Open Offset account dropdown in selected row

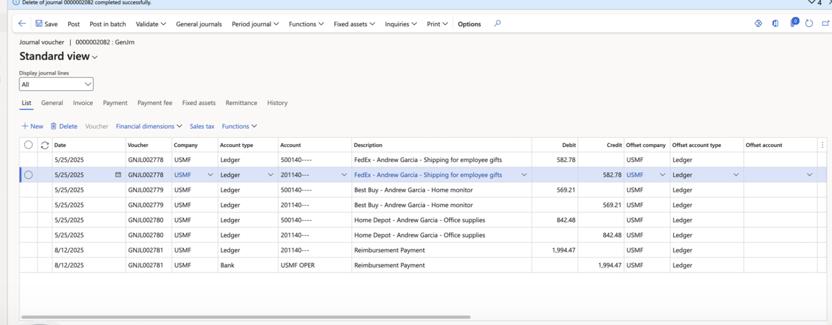tap(809, 175)
